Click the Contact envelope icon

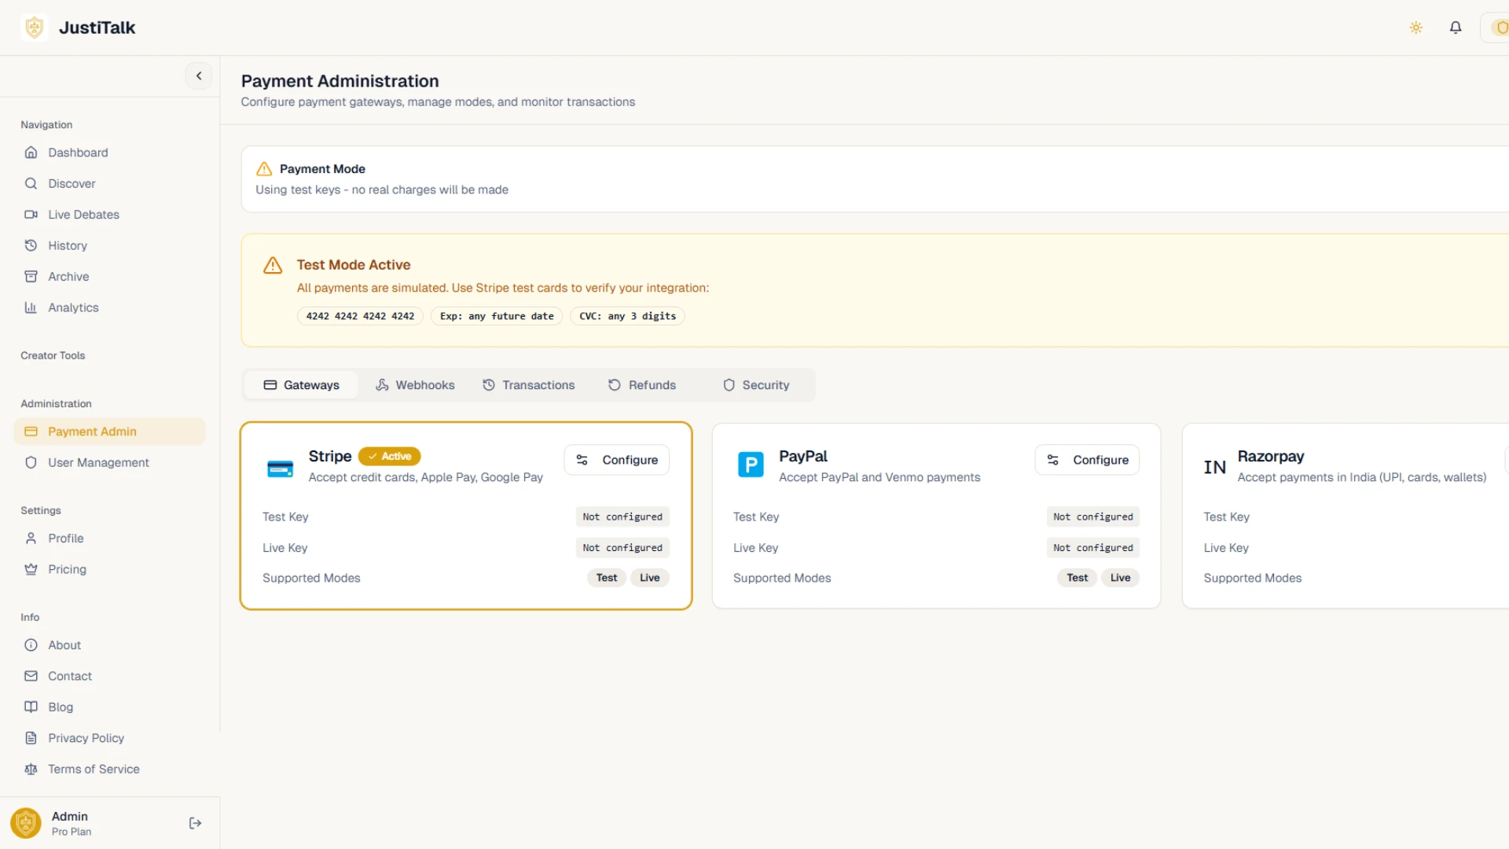[31, 676]
